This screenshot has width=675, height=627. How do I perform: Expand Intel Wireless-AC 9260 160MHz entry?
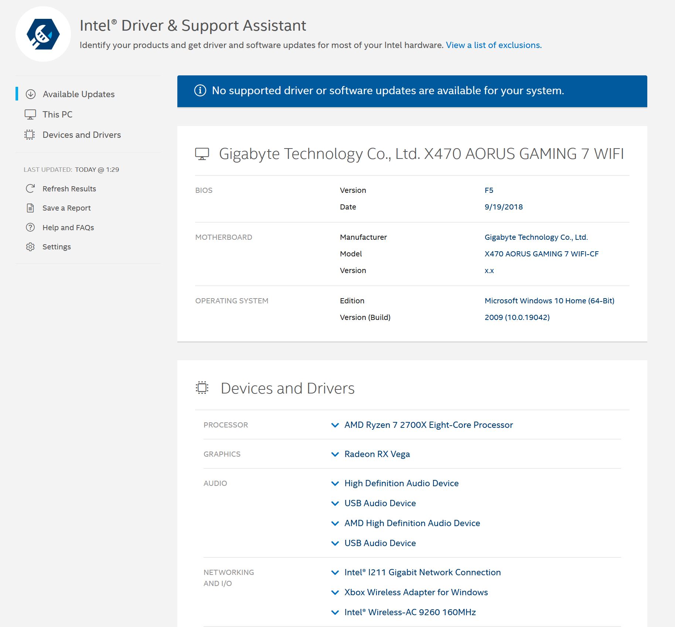pyautogui.click(x=335, y=613)
